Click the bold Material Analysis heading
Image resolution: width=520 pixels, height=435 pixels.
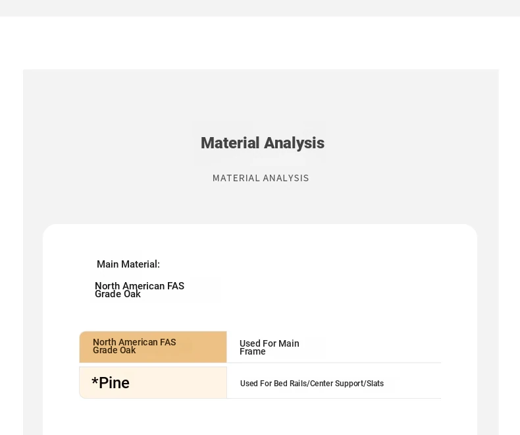point(263,143)
